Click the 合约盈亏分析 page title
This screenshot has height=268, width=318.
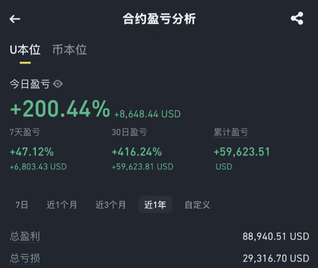159,19
